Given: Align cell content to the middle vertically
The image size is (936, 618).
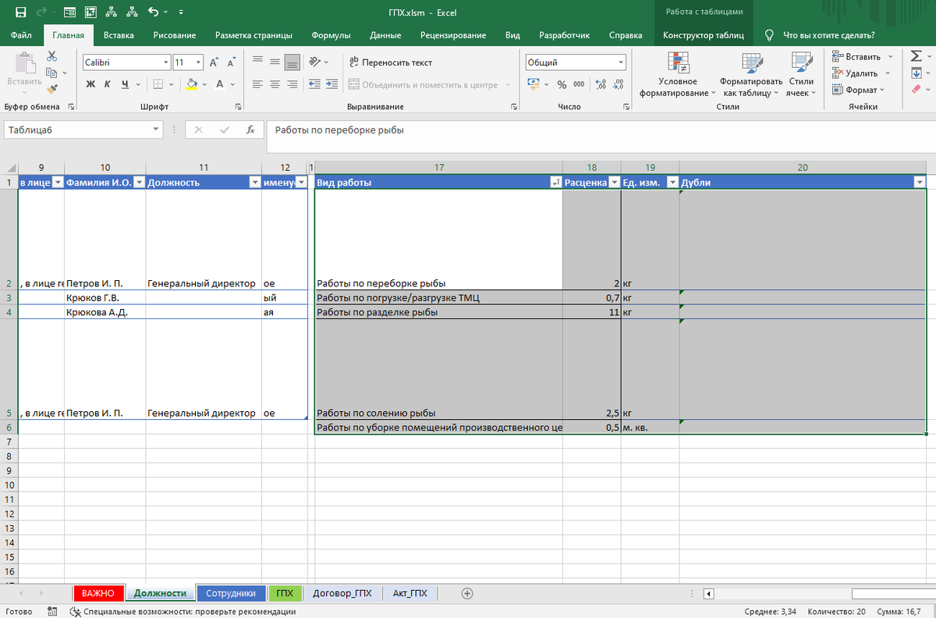Looking at the screenshot, I should point(274,62).
